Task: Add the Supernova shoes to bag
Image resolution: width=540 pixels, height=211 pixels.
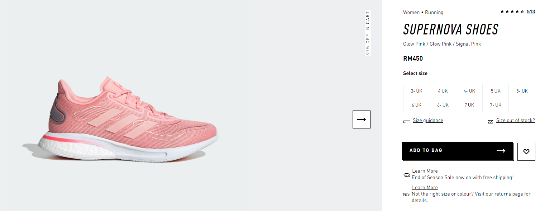Action: click(457, 151)
